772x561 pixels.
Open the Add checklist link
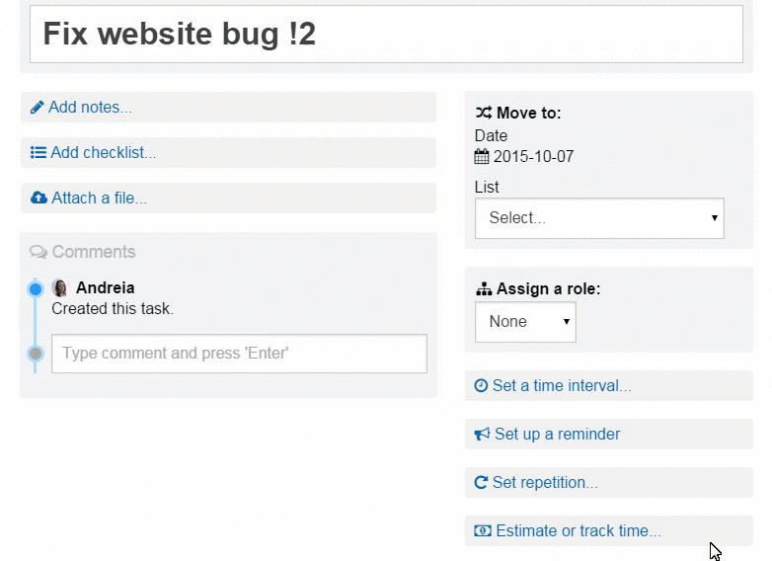pyautogui.click(x=104, y=153)
